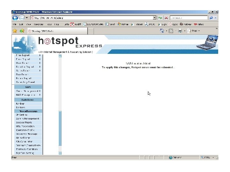The image size is (230, 172).
Task: Click the sidebar scrollbar thumb
Action: 60,128
